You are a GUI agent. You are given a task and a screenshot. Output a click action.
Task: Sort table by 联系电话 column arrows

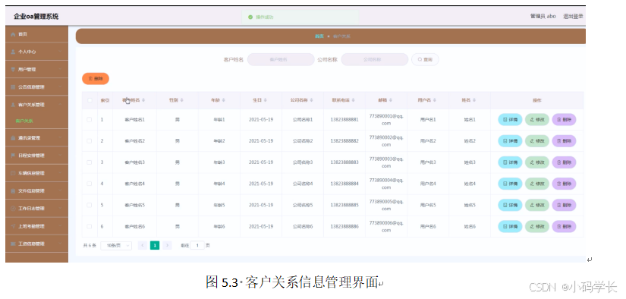353,100
